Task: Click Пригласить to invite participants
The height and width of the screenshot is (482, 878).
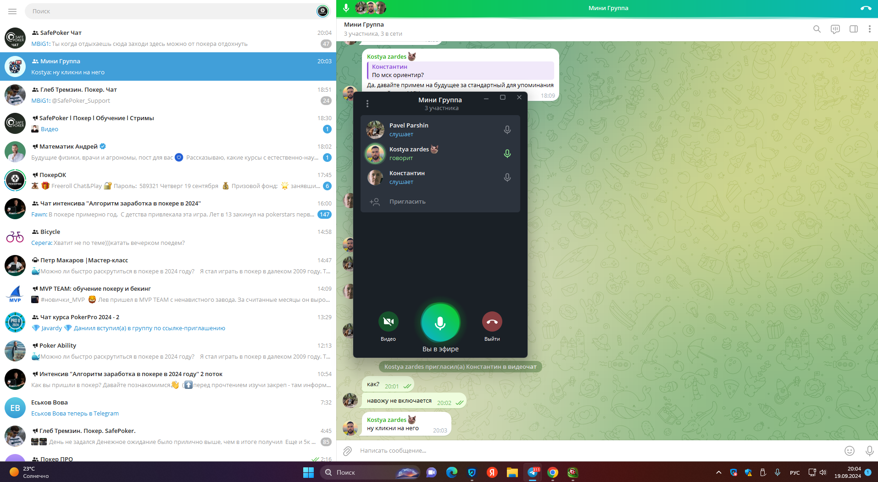Action: [x=440, y=201]
